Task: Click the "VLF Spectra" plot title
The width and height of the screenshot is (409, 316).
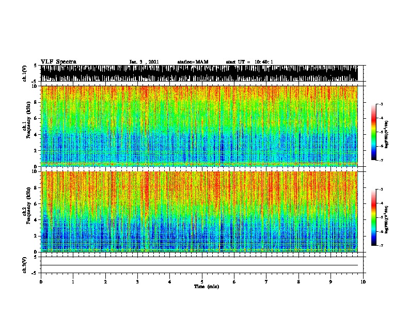Action: click(59, 62)
